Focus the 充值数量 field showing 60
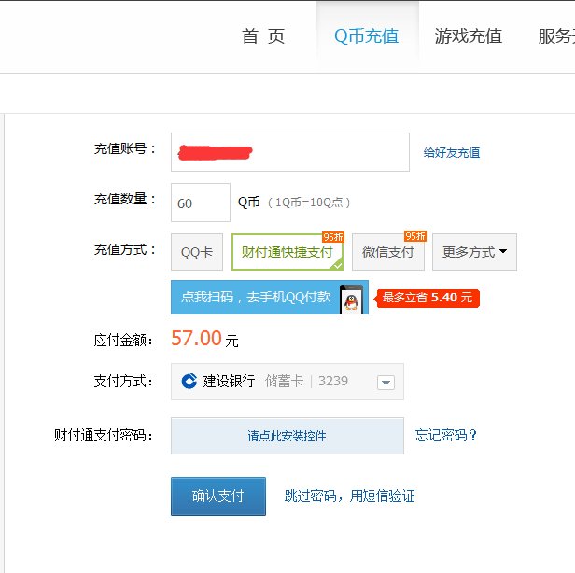 point(201,203)
